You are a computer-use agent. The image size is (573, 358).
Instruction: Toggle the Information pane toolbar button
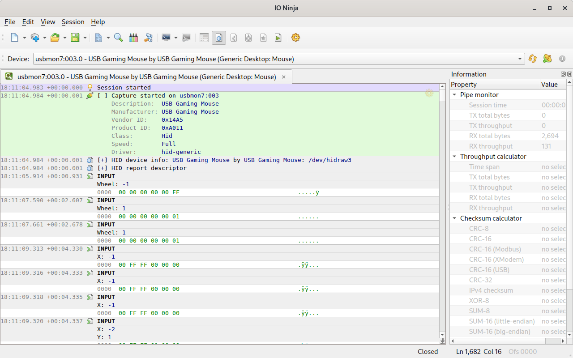(x=218, y=38)
